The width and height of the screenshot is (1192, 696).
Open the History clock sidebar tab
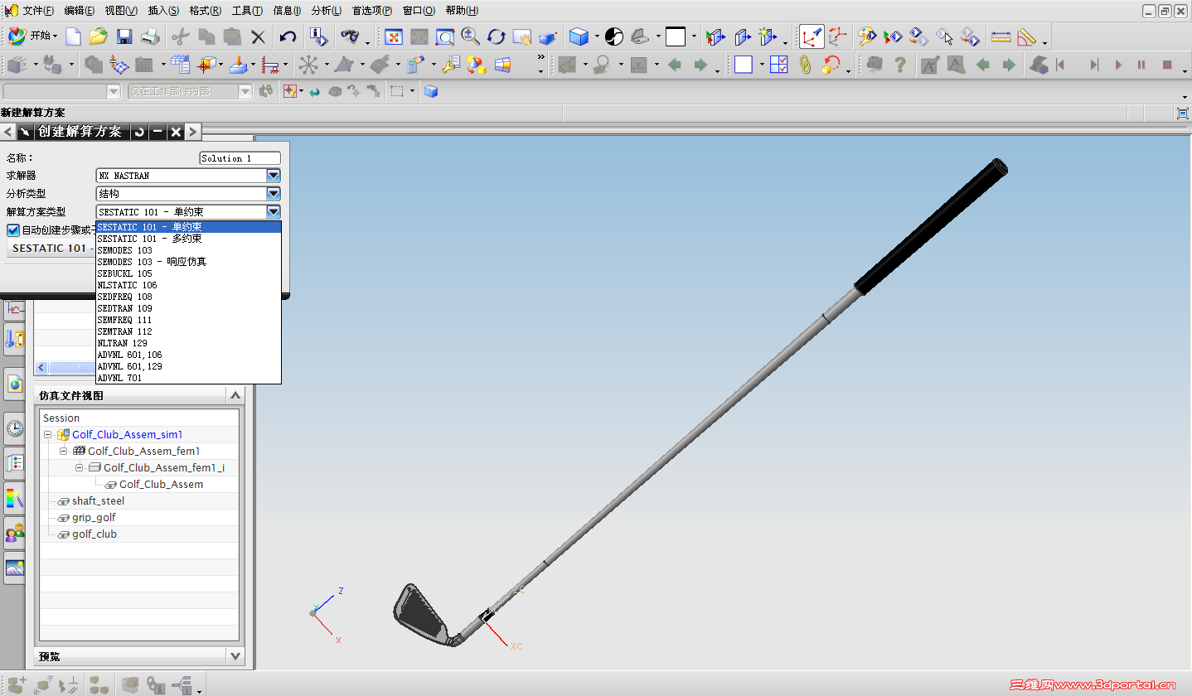[15, 428]
